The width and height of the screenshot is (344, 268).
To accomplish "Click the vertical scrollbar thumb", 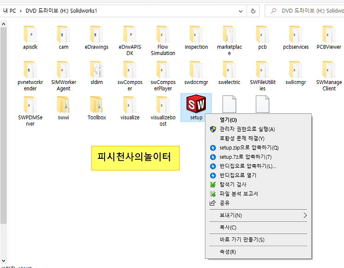I will pyautogui.click(x=4, y=126).
